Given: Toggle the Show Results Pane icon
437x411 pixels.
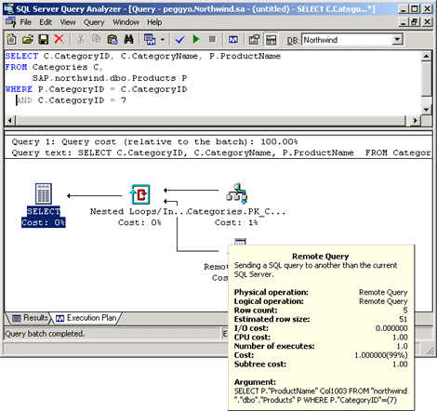Looking at the screenshot, I should pos(271,40).
